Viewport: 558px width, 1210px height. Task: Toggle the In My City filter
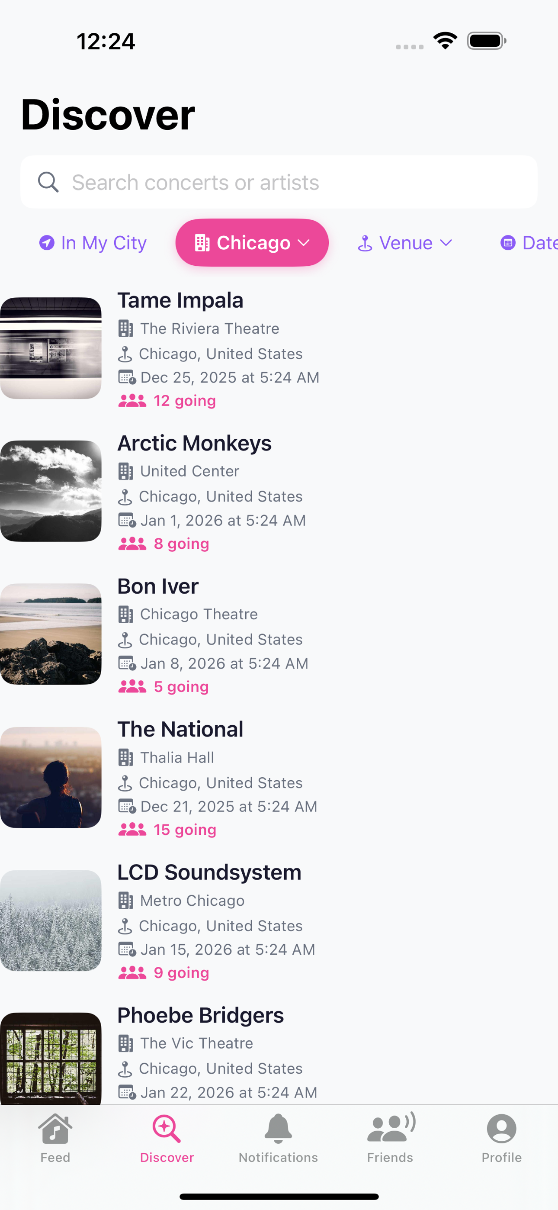pyautogui.click(x=92, y=243)
